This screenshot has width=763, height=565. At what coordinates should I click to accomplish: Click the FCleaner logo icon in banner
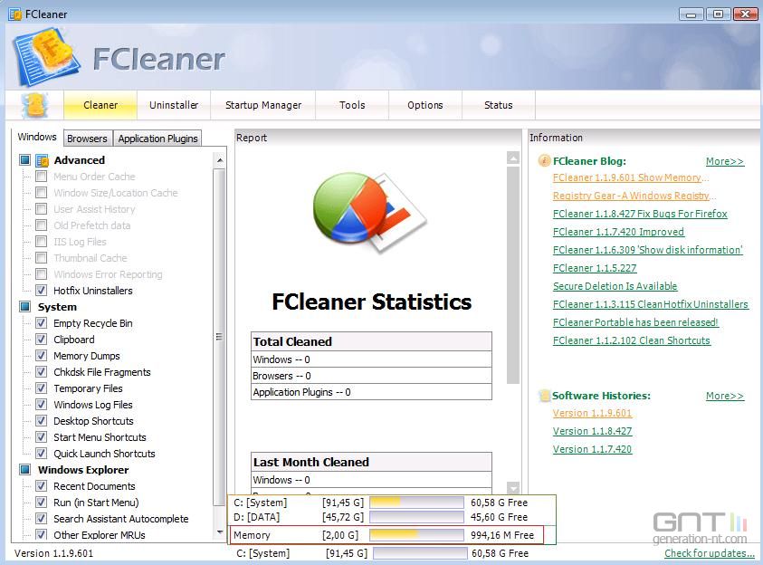45,57
